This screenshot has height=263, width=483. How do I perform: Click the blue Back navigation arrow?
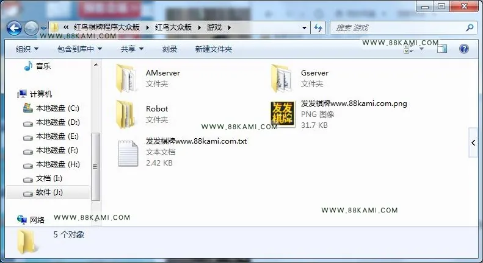[x=14, y=28]
